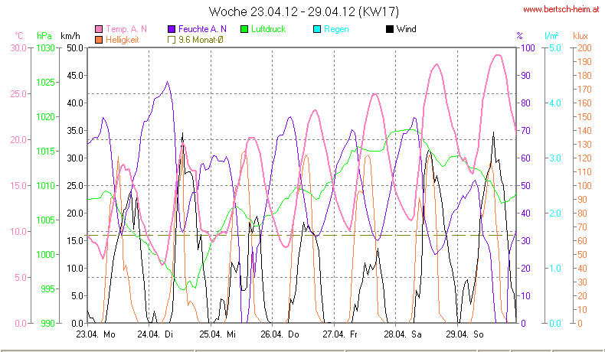Click the green Luftdruck legend swatch
The image size is (605, 352).
click(244, 29)
